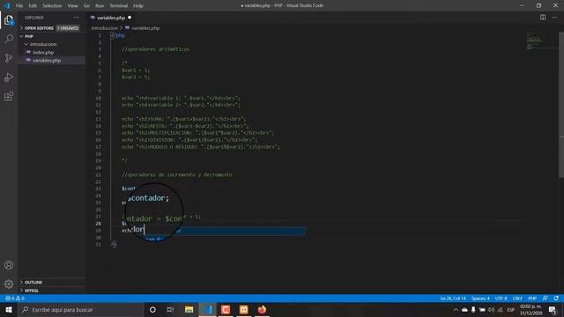Open the Run and Debug view
The width and height of the screenshot is (564, 317).
point(9,77)
